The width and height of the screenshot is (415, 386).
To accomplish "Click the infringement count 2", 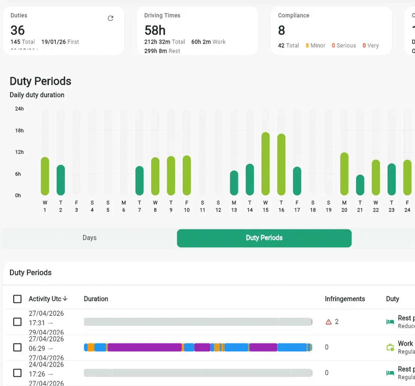I will (337, 322).
